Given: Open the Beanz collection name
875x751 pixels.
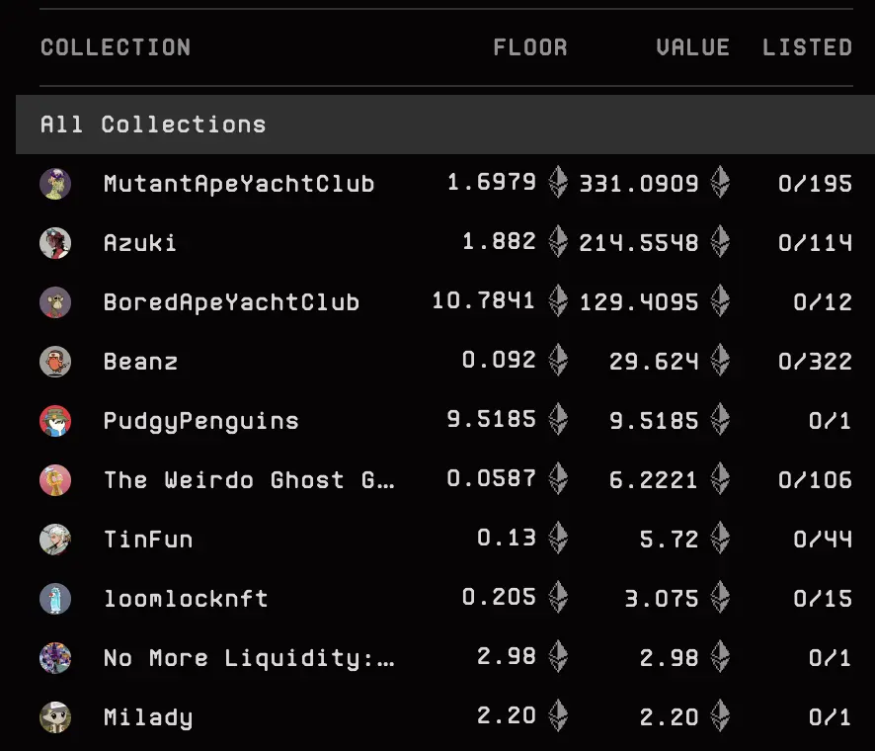Looking at the screenshot, I should [x=140, y=362].
